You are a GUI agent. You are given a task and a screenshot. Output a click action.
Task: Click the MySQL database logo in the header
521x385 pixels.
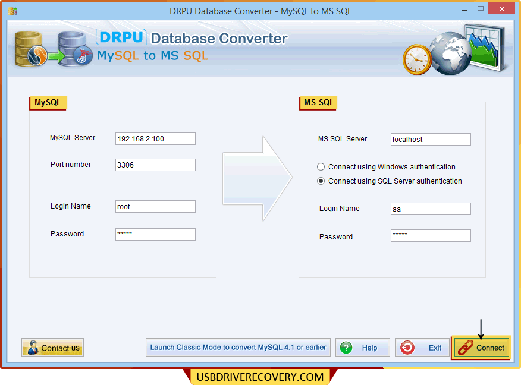(30, 49)
